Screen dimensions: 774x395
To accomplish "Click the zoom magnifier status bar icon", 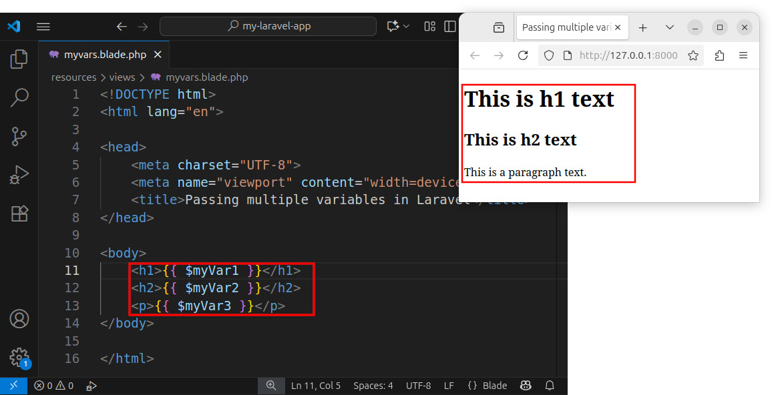I will pos(271,386).
